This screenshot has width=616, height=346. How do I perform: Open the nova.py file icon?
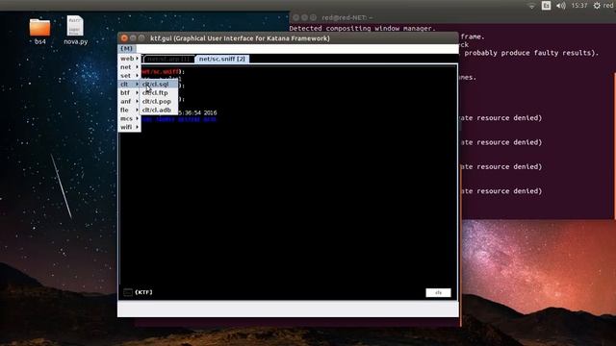75,31
